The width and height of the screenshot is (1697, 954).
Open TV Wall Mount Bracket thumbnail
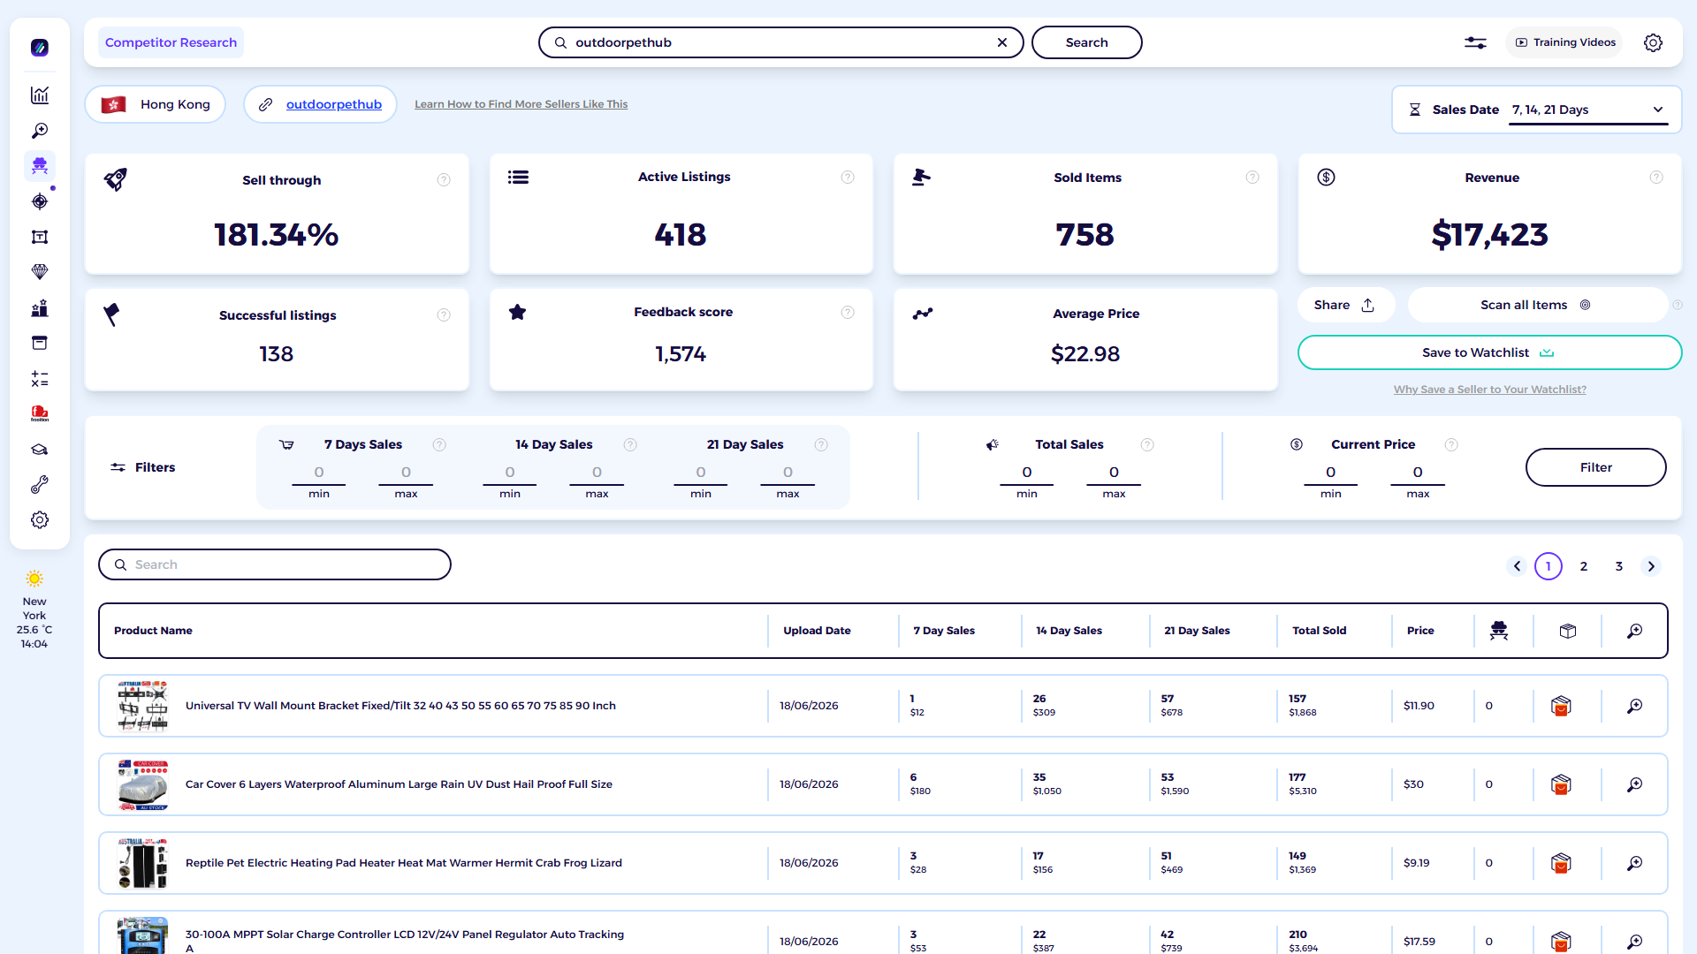[142, 706]
